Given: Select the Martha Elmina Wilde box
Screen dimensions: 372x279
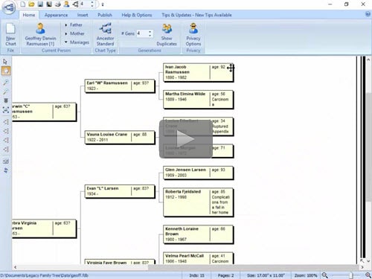Looking at the screenshot, I should (x=198, y=99).
